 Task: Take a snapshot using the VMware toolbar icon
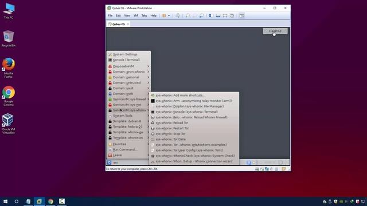[188, 15]
